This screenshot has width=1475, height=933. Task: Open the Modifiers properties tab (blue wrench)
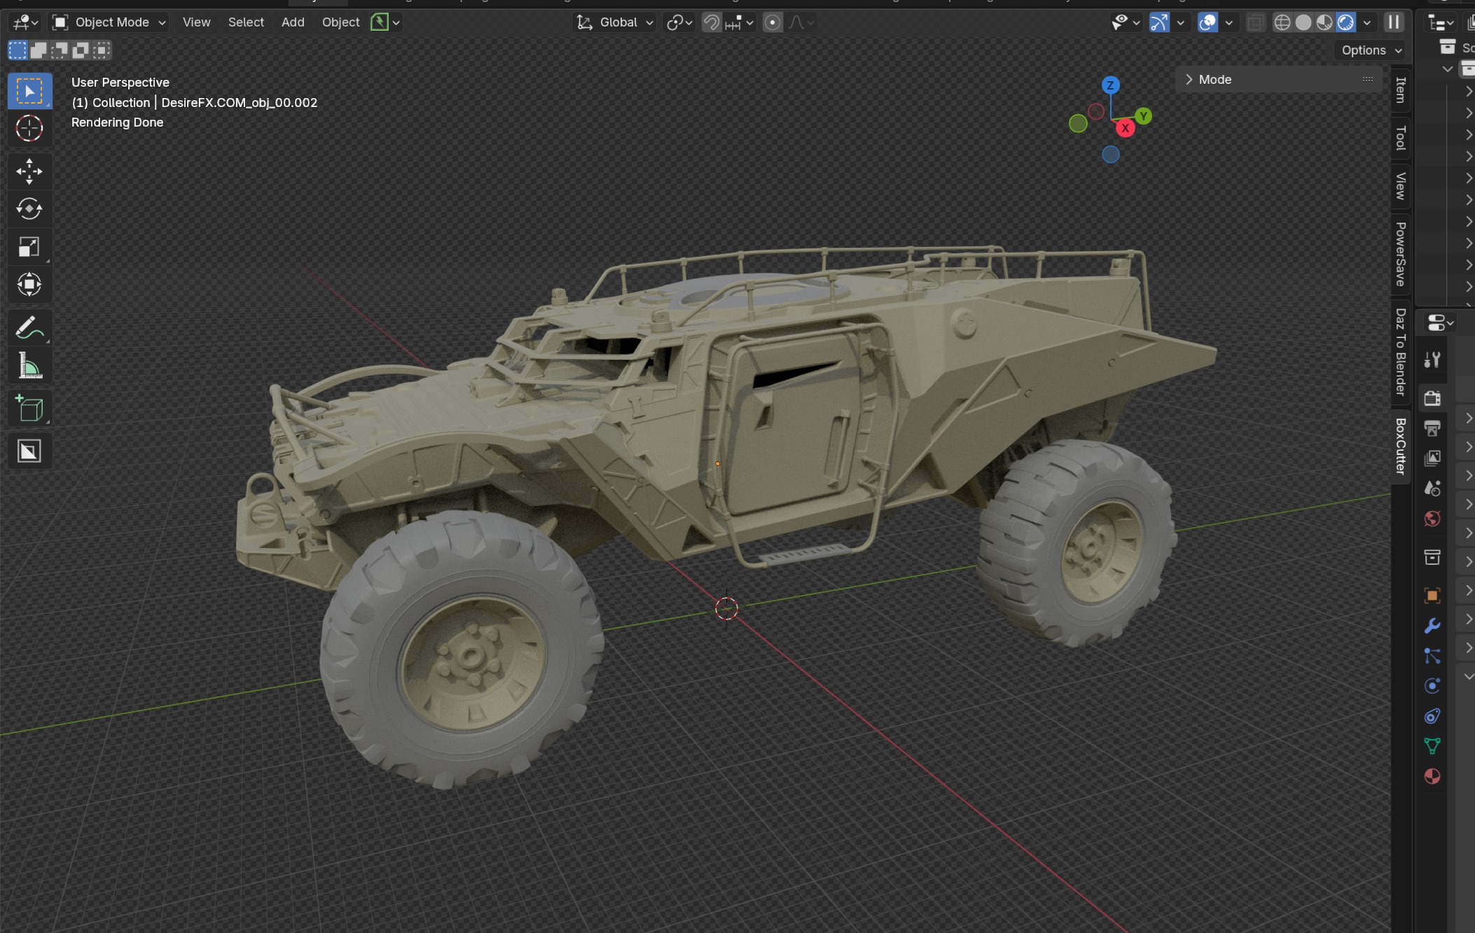[1432, 626]
